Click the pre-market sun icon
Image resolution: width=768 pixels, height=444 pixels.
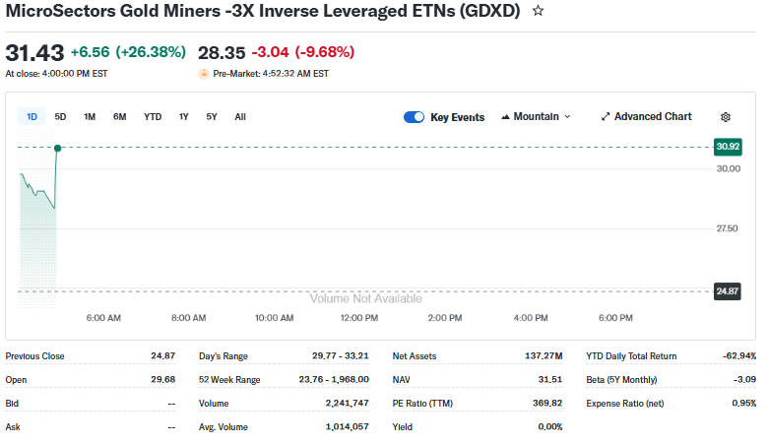204,74
